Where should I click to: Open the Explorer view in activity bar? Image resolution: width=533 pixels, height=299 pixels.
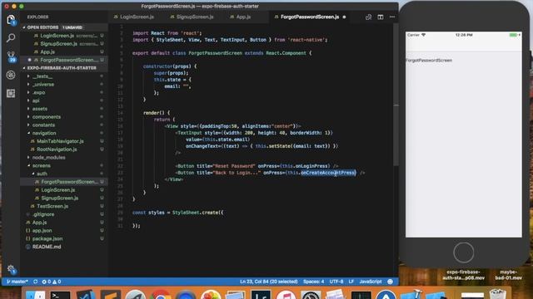point(11,20)
